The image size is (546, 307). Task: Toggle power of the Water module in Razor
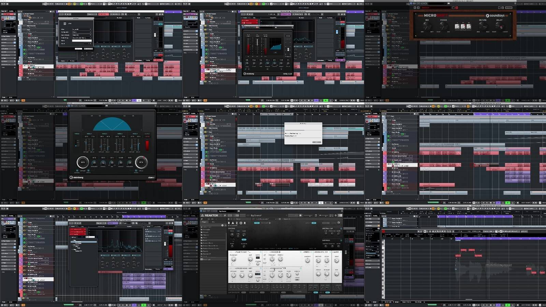tap(341, 252)
